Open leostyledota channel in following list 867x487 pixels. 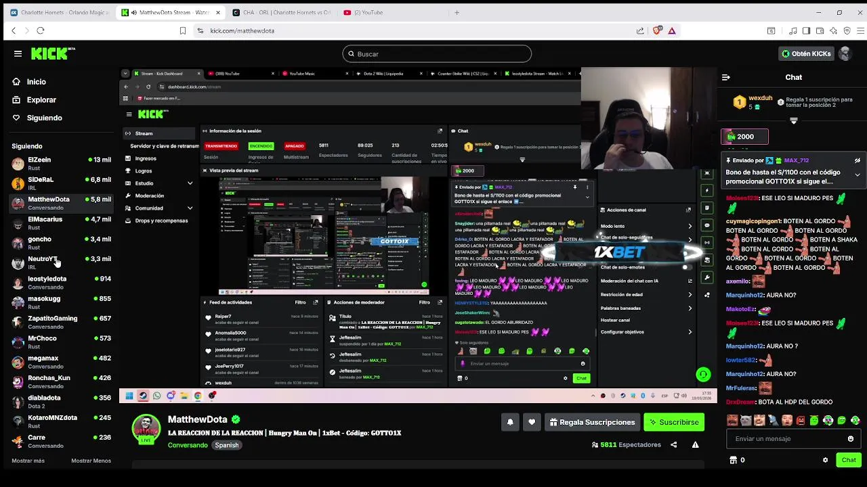pyautogui.click(x=61, y=283)
